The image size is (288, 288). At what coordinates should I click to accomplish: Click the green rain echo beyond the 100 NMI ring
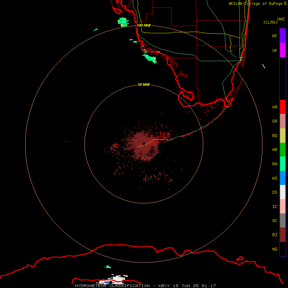tap(123, 22)
